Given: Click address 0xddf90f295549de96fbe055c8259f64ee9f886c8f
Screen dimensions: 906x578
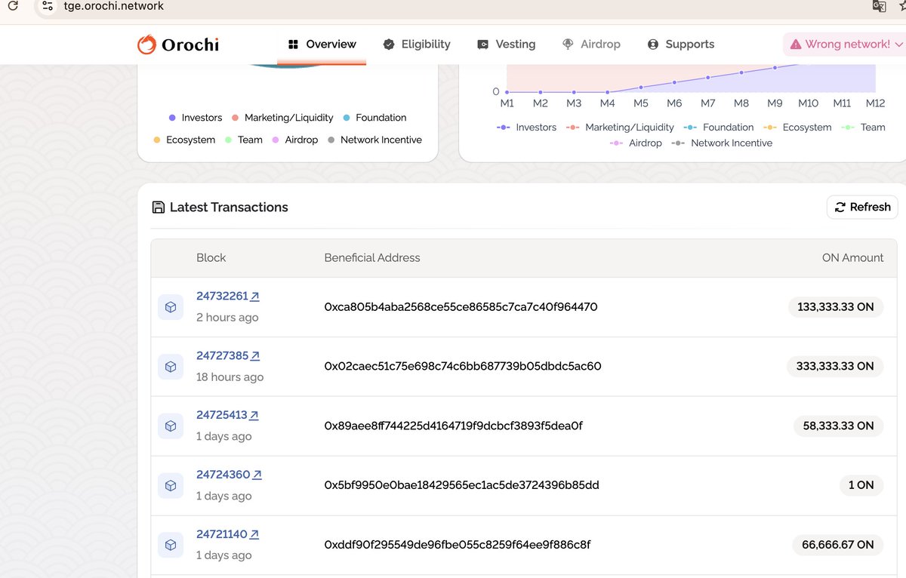Looking at the screenshot, I should (x=458, y=545).
